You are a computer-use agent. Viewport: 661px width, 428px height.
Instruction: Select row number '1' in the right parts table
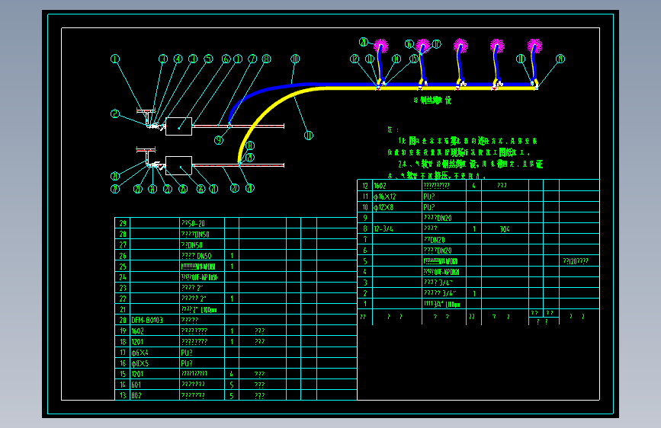(365, 304)
